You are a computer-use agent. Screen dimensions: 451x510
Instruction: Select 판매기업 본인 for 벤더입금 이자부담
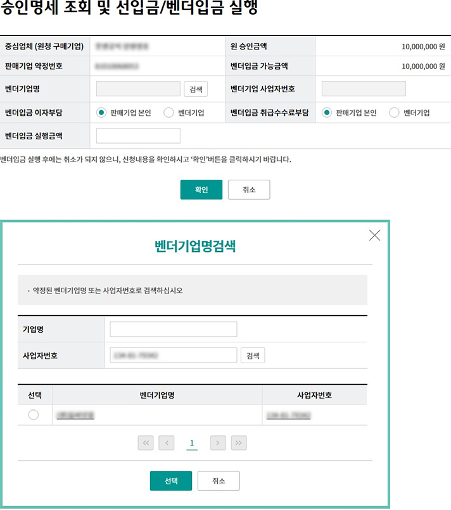[x=101, y=113]
